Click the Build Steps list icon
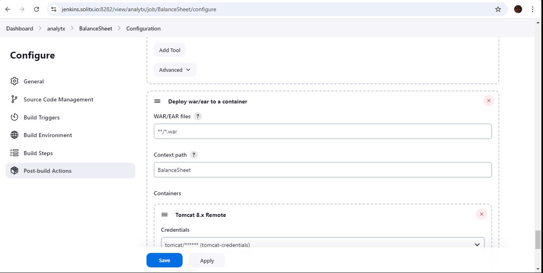Screen dimensions: 543x273 tap(14, 153)
